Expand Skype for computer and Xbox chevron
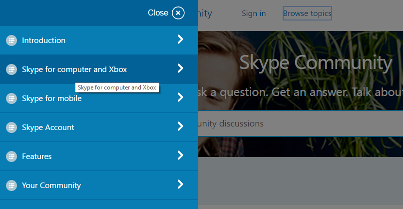This screenshot has height=209, width=403. (180, 68)
